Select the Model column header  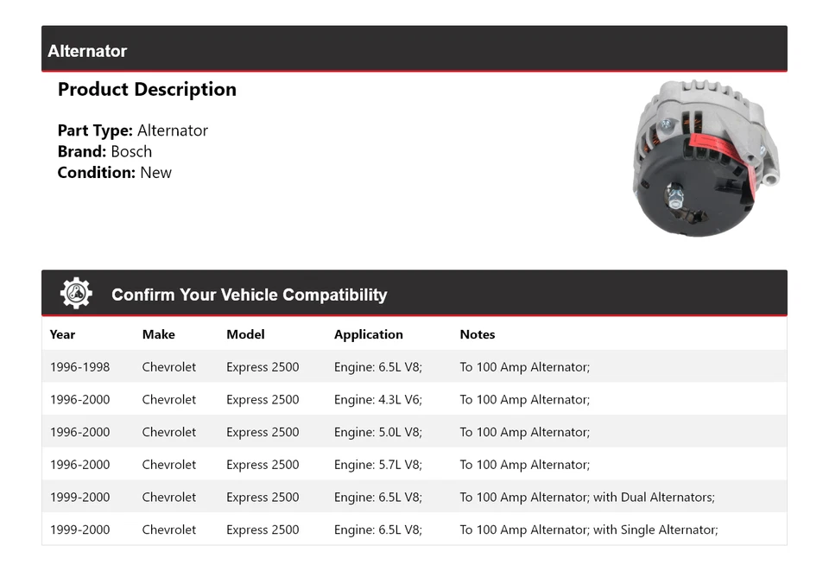coord(245,334)
